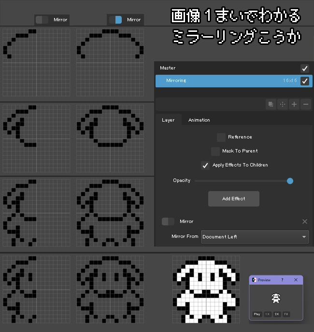Click the Fill button in Preview
314x332 pixels.
[286, 314]
